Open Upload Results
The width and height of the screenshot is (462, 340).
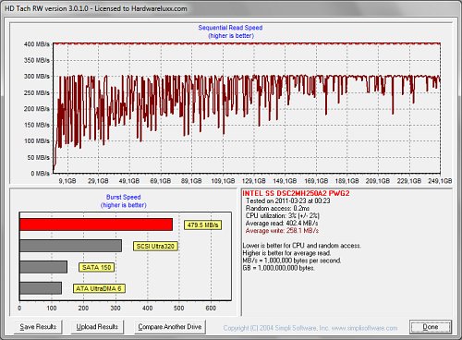click(97, 327)
